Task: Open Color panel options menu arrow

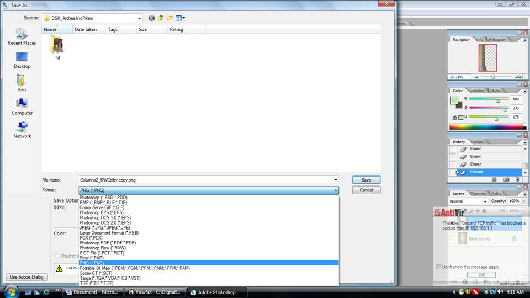Action: pyautogui.click(x=525, y=91)
